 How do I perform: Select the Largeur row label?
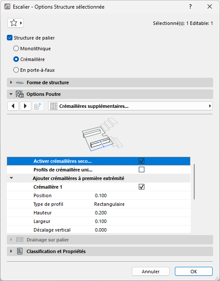pos(42,221)
